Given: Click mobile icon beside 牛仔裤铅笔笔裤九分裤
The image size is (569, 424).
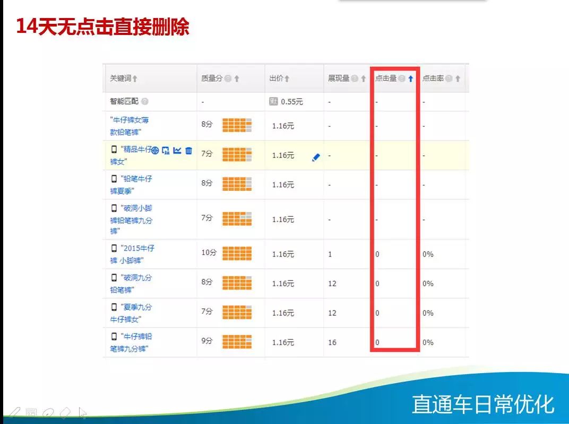Looking at the screenshot, I should click(x=114, y=337).
